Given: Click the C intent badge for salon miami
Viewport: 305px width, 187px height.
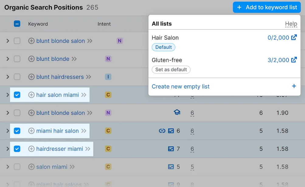Looking at the screenshot, I should click(x=108, y=167).
